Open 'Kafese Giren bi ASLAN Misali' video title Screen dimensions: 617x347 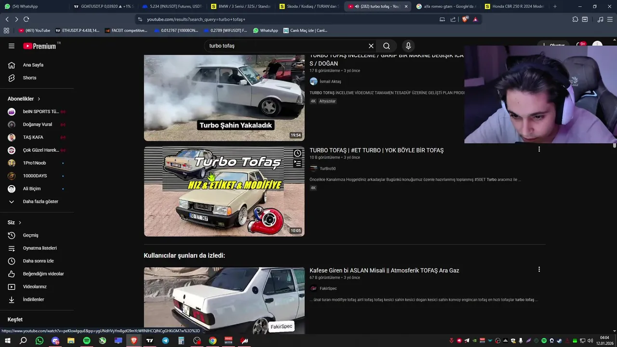click(384, 270)
